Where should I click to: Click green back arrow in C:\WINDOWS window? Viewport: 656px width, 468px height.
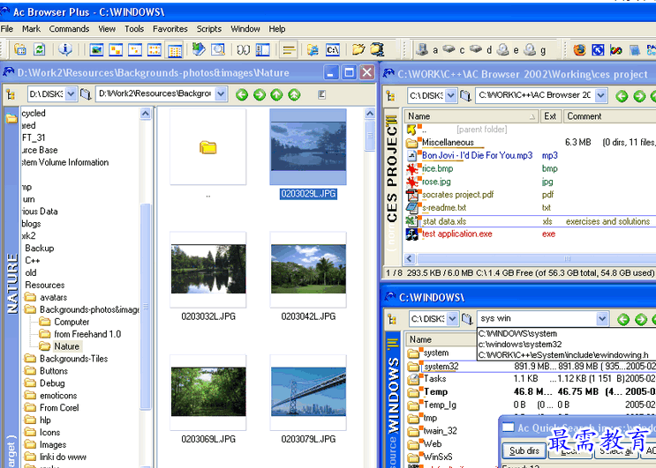623,320
